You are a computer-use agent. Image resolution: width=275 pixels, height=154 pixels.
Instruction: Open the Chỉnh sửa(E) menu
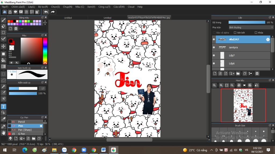(x=18, y=7)
